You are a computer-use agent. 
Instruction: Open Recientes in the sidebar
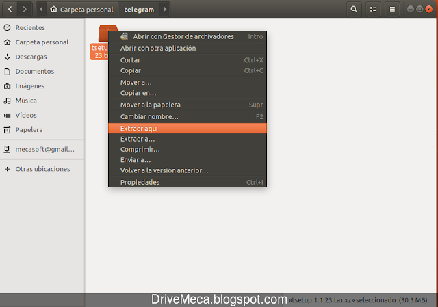42,27
